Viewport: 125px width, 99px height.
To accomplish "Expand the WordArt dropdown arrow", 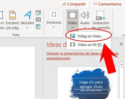I will tap(27, 27).
